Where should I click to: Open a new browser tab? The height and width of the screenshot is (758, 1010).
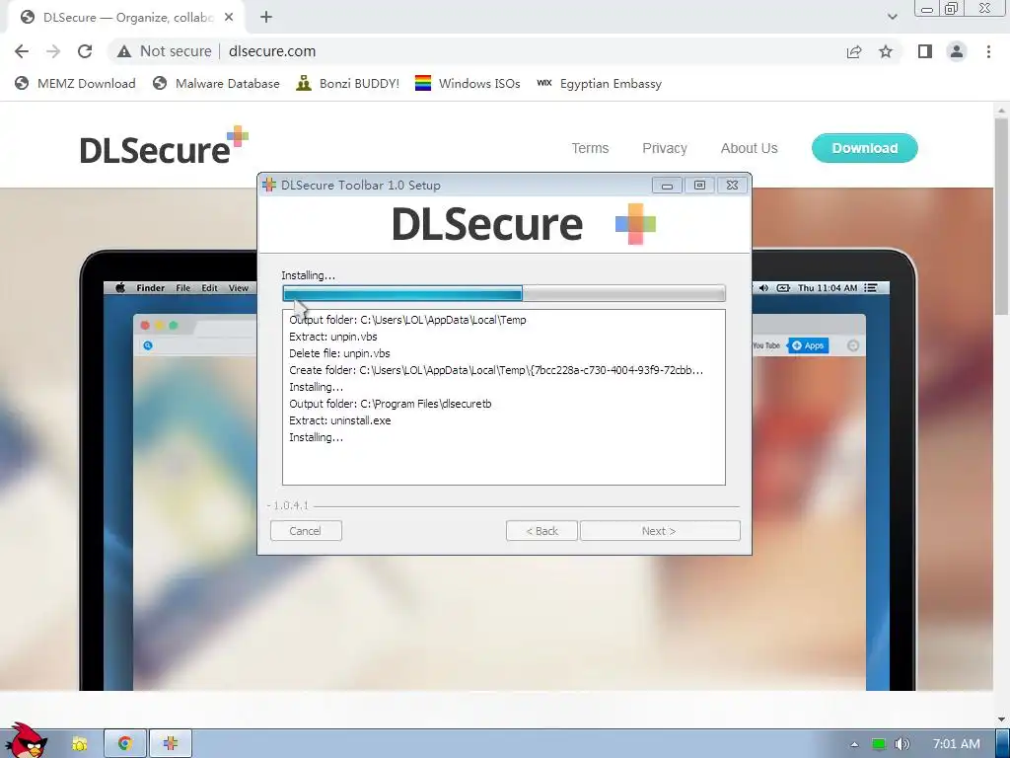[x=266, y=18]
